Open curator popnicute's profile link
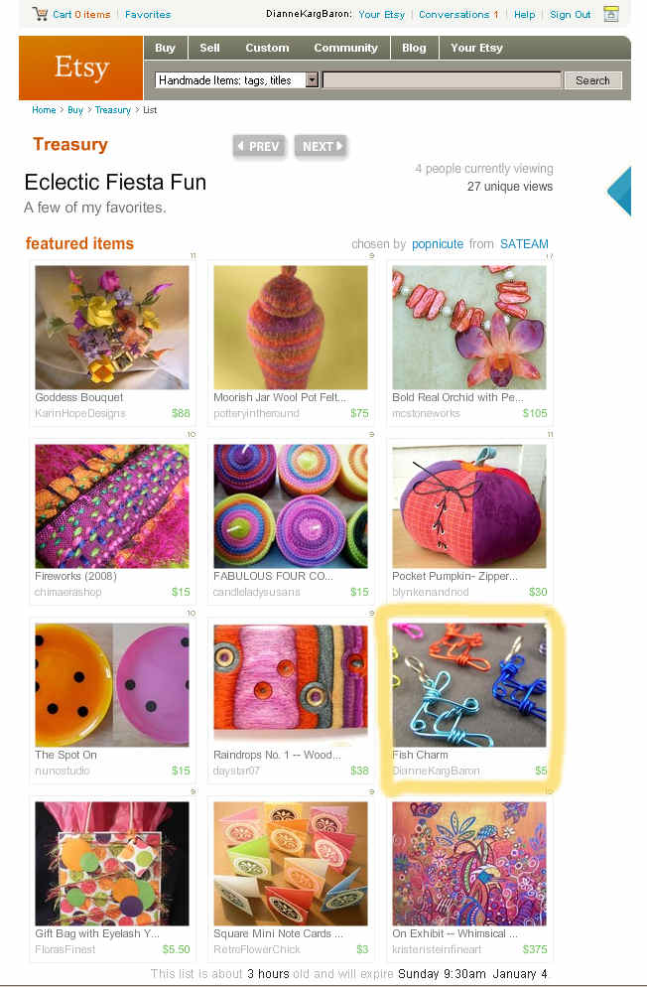This screenshot has width=647, height=987. coord(438,243)
